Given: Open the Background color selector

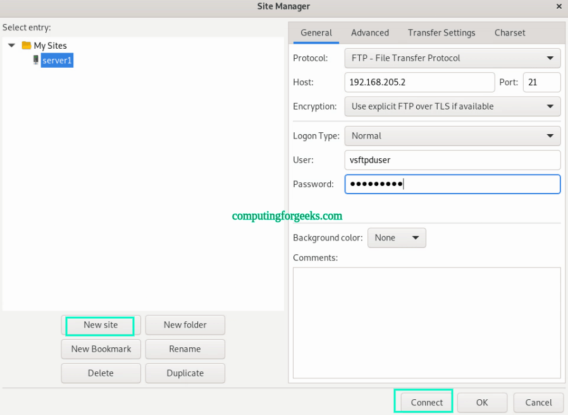Looking at the screenshot, I should [x=397, y=238].
